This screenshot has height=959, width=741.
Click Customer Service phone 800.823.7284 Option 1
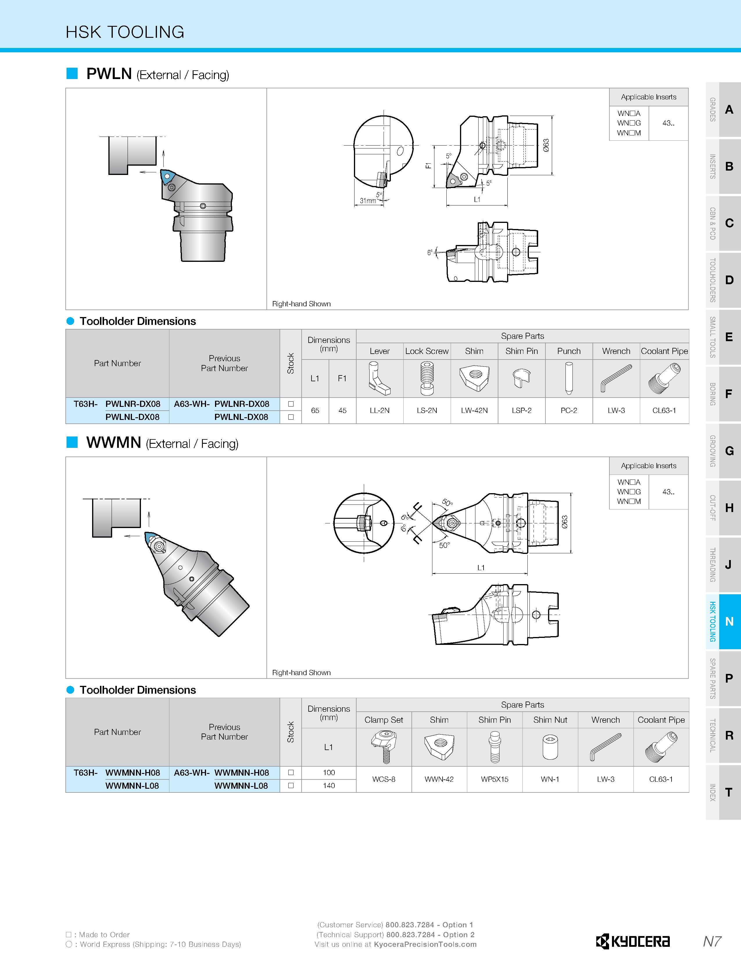coord(429,925)
